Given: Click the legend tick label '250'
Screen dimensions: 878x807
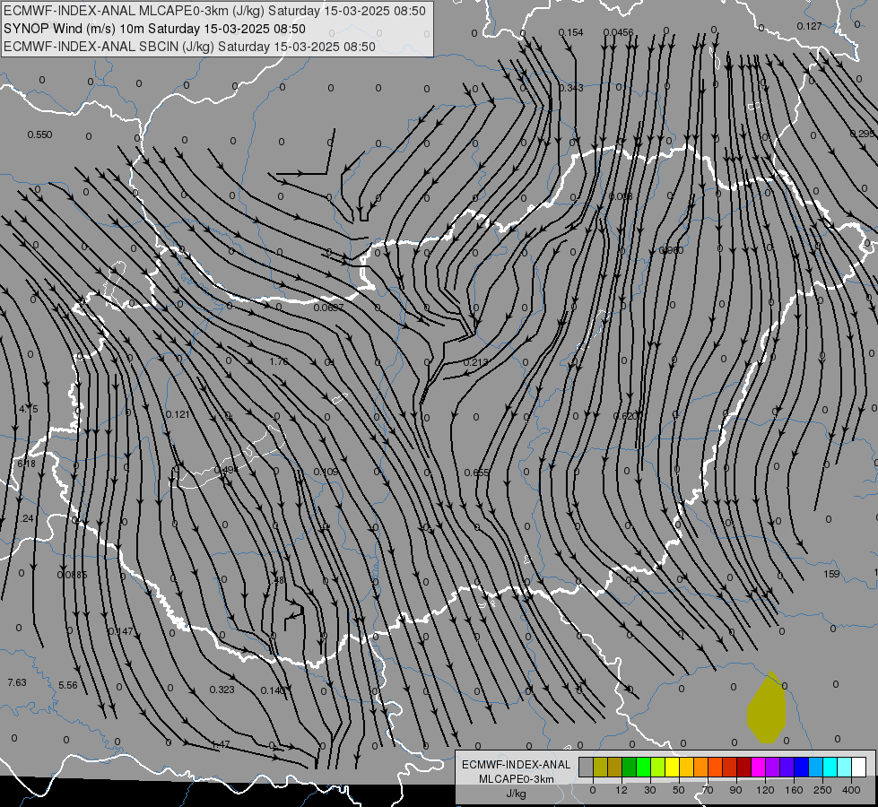Looking at the screenshot, I should point(822,790).
